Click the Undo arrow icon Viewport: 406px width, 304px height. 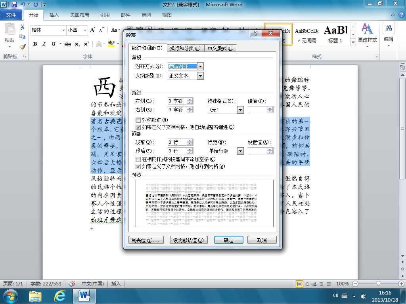click(x=23, y=4)
